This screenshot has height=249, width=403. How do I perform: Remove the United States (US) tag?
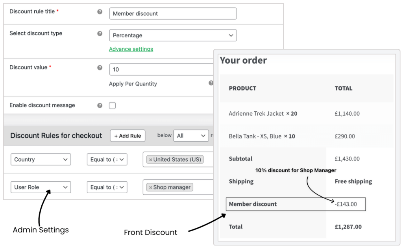(150, 160)
